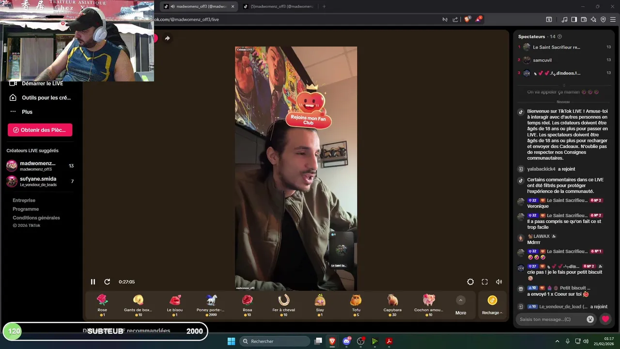Open the stream settings gear in the player
Screen dimensions: 620x349
coord(470,282)
